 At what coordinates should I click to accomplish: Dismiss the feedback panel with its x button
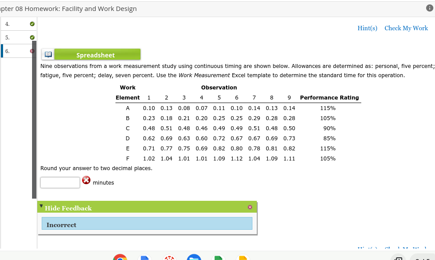click(250, 207)
